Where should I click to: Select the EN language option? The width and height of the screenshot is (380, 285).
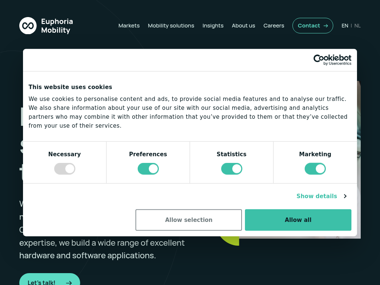tap(345, 26)
